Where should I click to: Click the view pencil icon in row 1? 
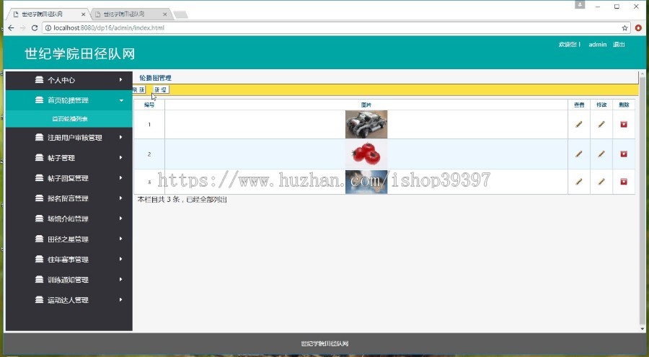tap(578, 124)
